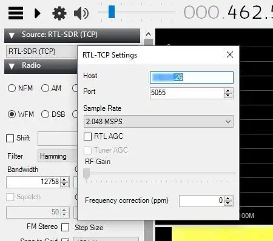The height and width of the screenshot is (241, 273).
Task: Collapse the Source: RTL-SDR (TCP) panel
Action: pos(12,35)
